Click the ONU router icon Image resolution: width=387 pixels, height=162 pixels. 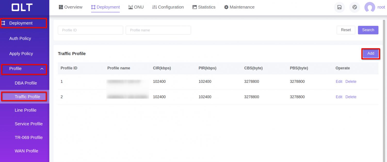pos(131,7)
